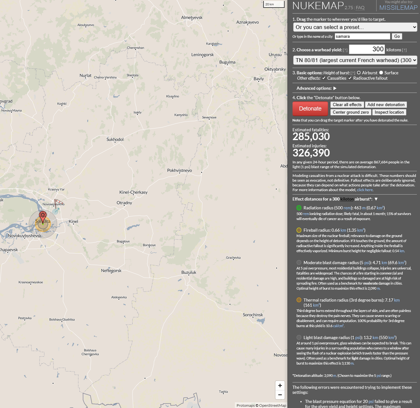This screenshot has width=420, height=408.
Task: Click Clear all effects
Action: (x=347, y=105)
